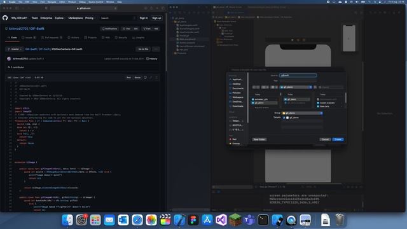The width and height of the screenshot is (407, 229).
Task: Select Documents in save dialog sidebar
Action: pos(236,88)
